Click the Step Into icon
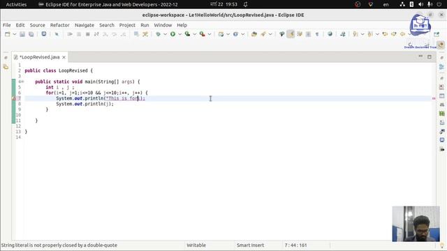This screenshot has width=447, height=251. point(105,34)
